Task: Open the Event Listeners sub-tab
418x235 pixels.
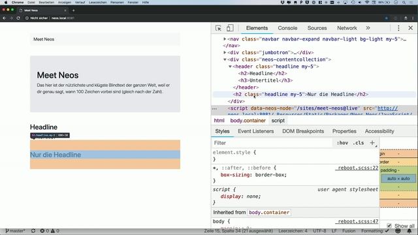Action: [x=255, y=131]
